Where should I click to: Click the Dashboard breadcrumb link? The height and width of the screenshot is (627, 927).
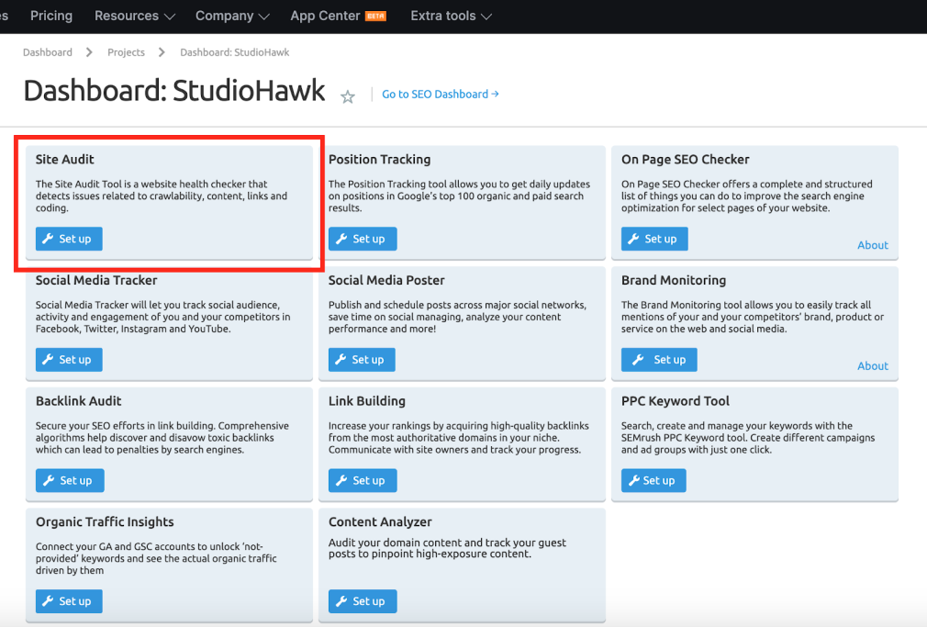pos(48,52)
